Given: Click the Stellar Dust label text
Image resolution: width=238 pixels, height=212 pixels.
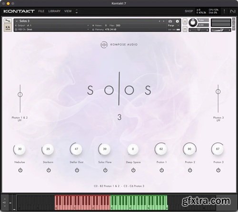Looking at the screenshot, I should click(x=77, y=162).
